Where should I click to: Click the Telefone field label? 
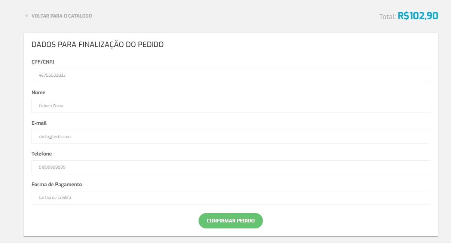click(x=42, y=154)
